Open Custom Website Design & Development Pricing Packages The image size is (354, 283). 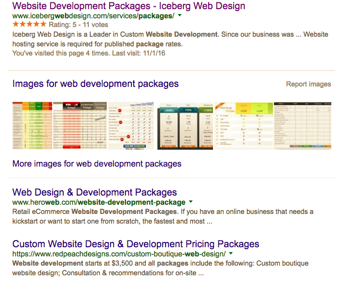[x=136, y=244]
